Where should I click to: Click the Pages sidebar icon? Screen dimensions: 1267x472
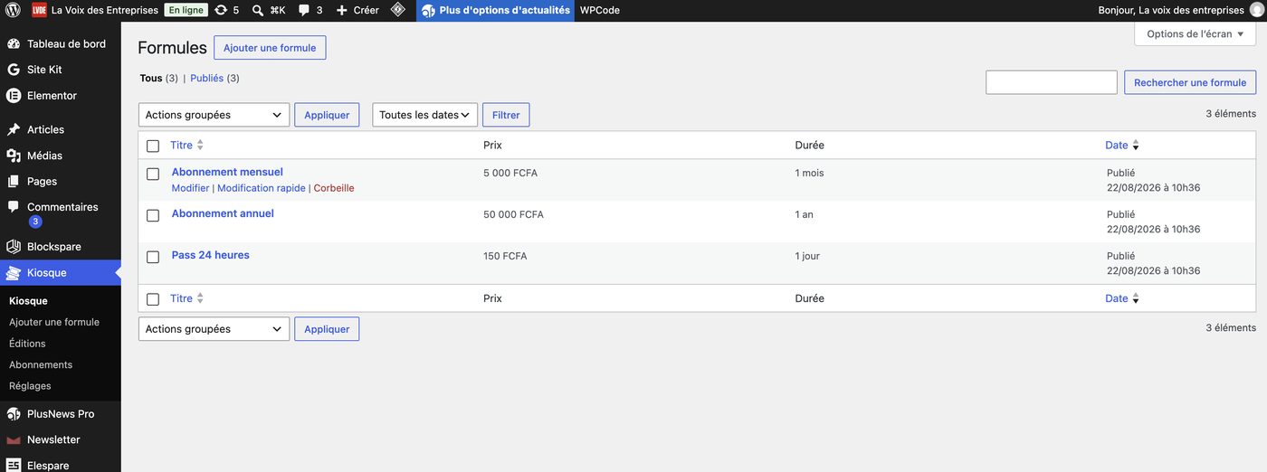click(14, 181)
